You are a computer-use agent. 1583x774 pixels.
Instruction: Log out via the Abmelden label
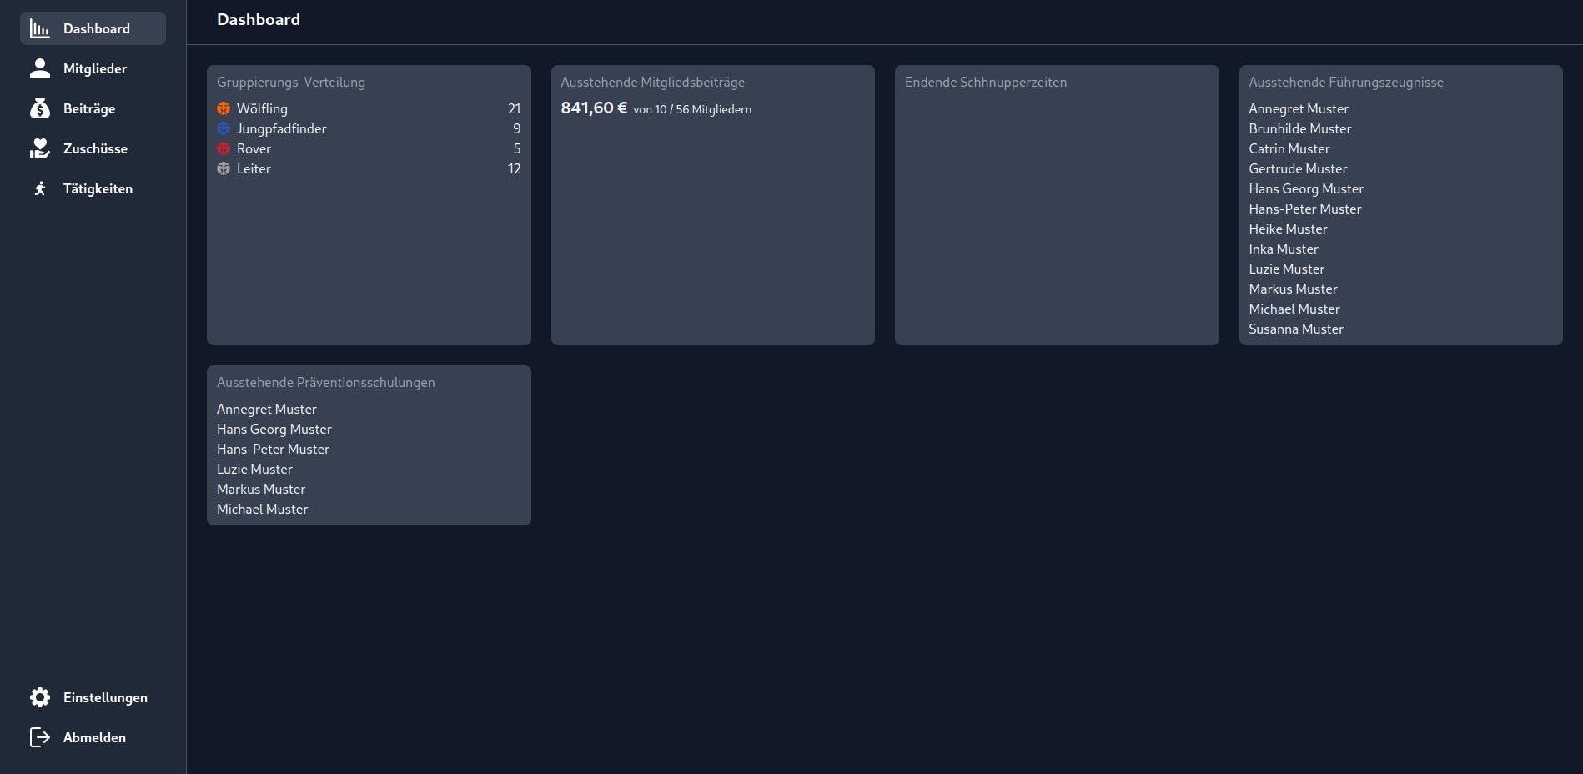tap(94, 737)
